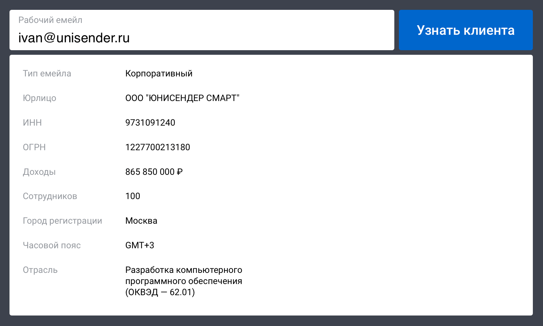The height and width of the screenshot is (326, 543).
Task: Click the industry description with ОКВЭД 62.01
Action: pyautogui.click(x=183, y=281)
